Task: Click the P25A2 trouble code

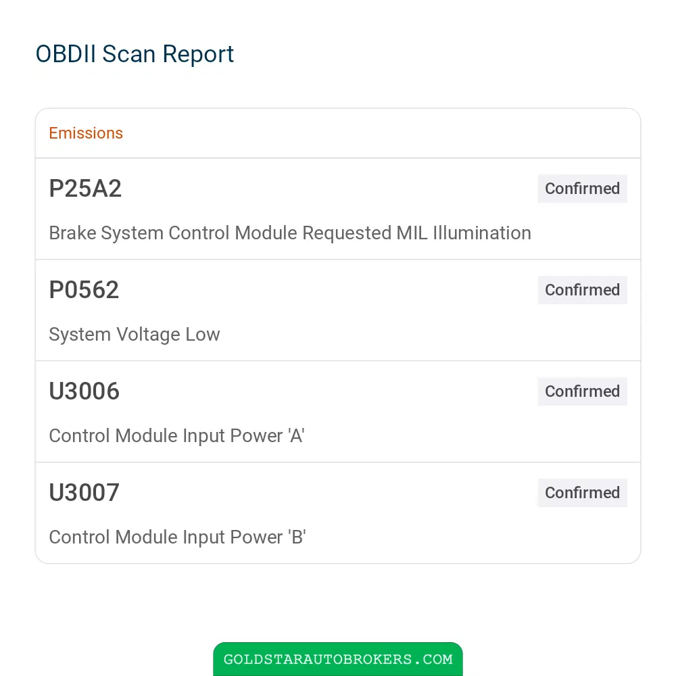Action: tap(85, 189)
